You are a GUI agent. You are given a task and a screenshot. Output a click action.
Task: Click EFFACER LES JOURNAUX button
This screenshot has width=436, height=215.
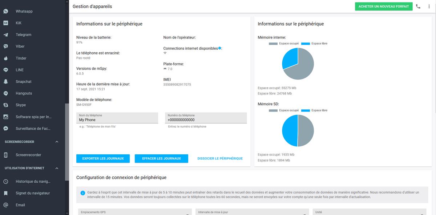161,158
